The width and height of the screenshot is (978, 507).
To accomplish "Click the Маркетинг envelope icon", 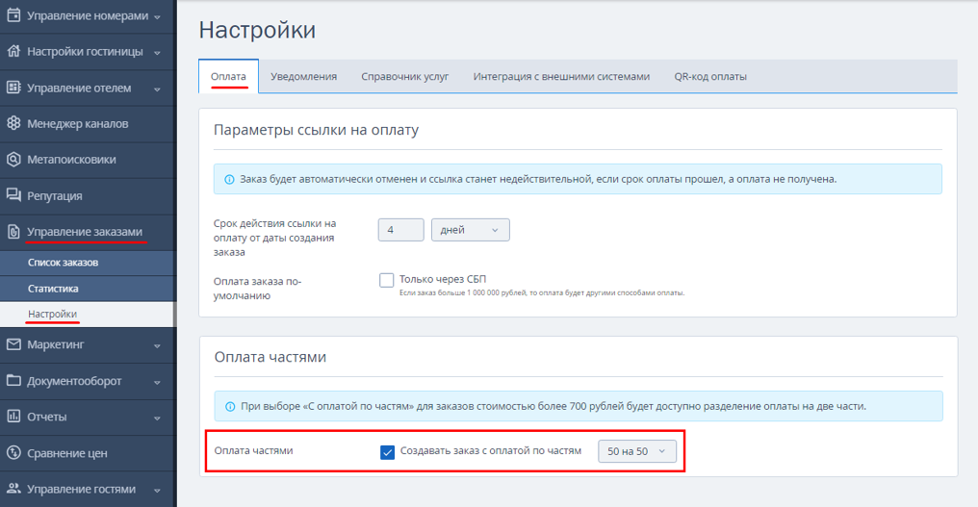I will pos(13,344).
